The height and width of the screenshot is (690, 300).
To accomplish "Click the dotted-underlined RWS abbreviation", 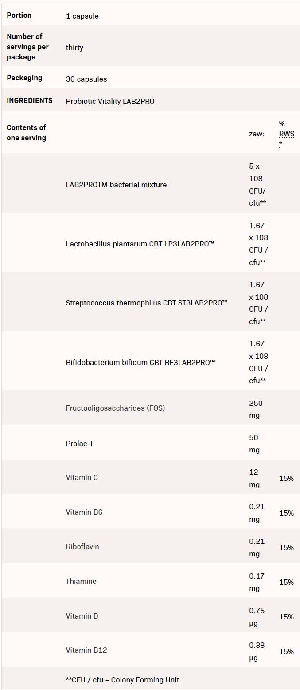I will pos(286,134).
